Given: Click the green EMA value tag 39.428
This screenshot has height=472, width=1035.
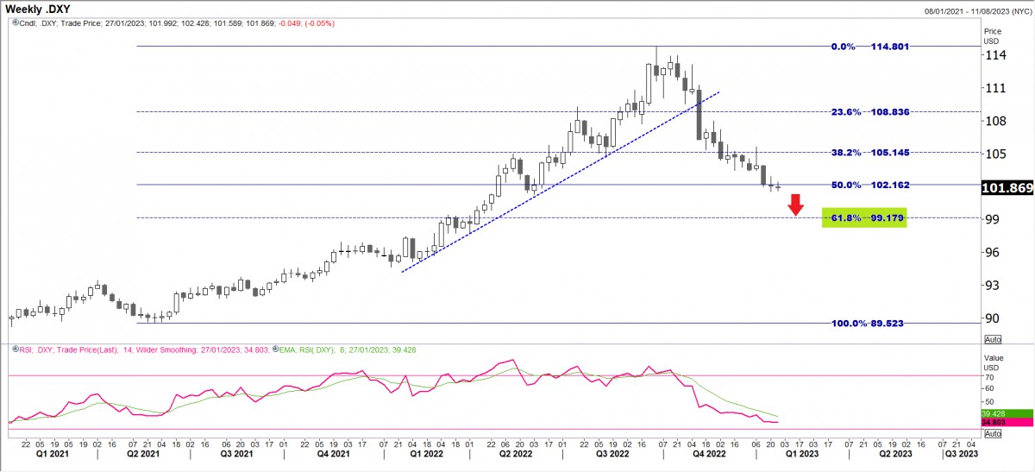Looking at the screenshot, I should [x=1007, y=413].
